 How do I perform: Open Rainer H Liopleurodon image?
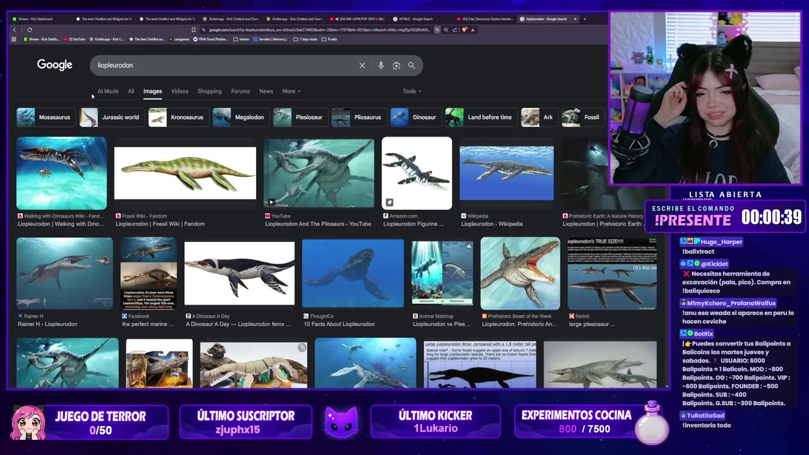pyautogui.click(x=64, y=273)
